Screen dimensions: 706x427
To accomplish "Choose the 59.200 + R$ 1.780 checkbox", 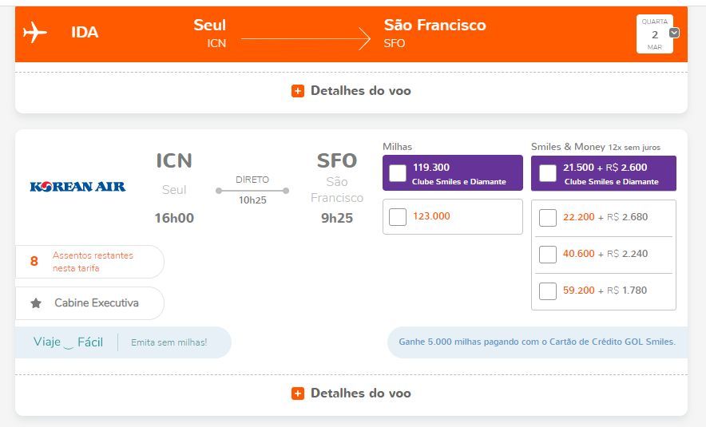I will pyautogui.click(x=548, y=291).
